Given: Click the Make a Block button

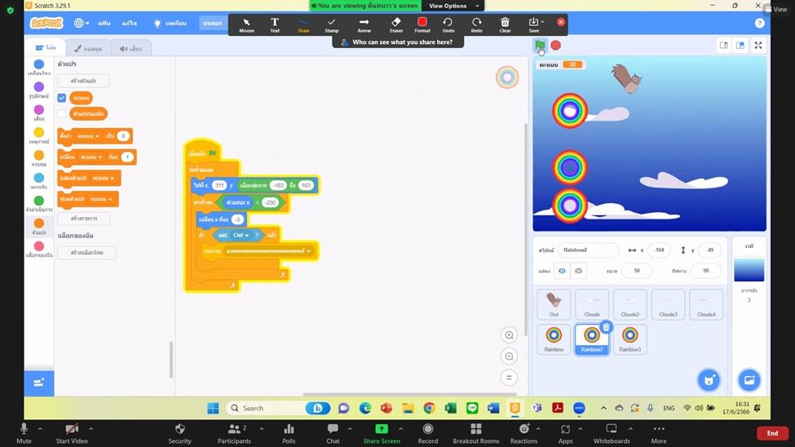Looking at the screenshot, I should 86,252.
